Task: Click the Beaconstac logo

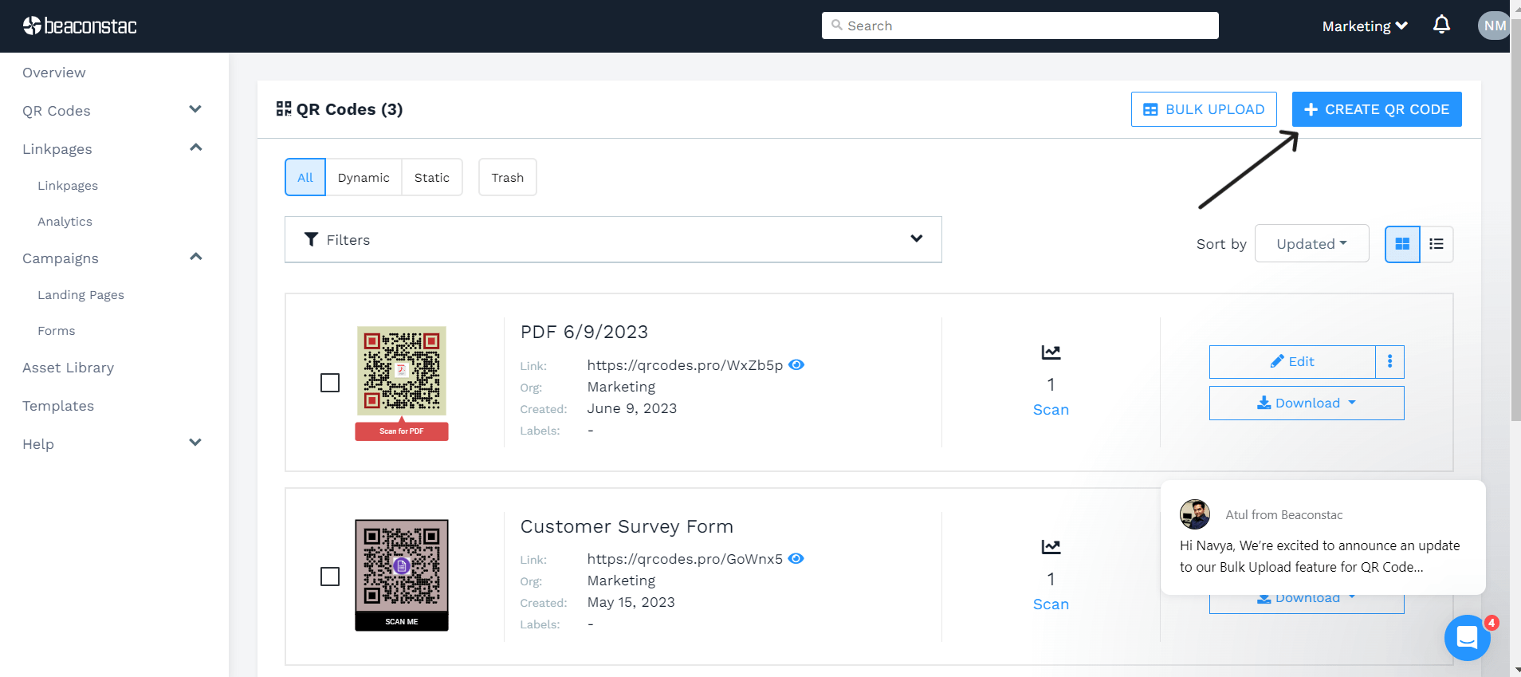Action: pyautogui.click(x=80, y=26)
